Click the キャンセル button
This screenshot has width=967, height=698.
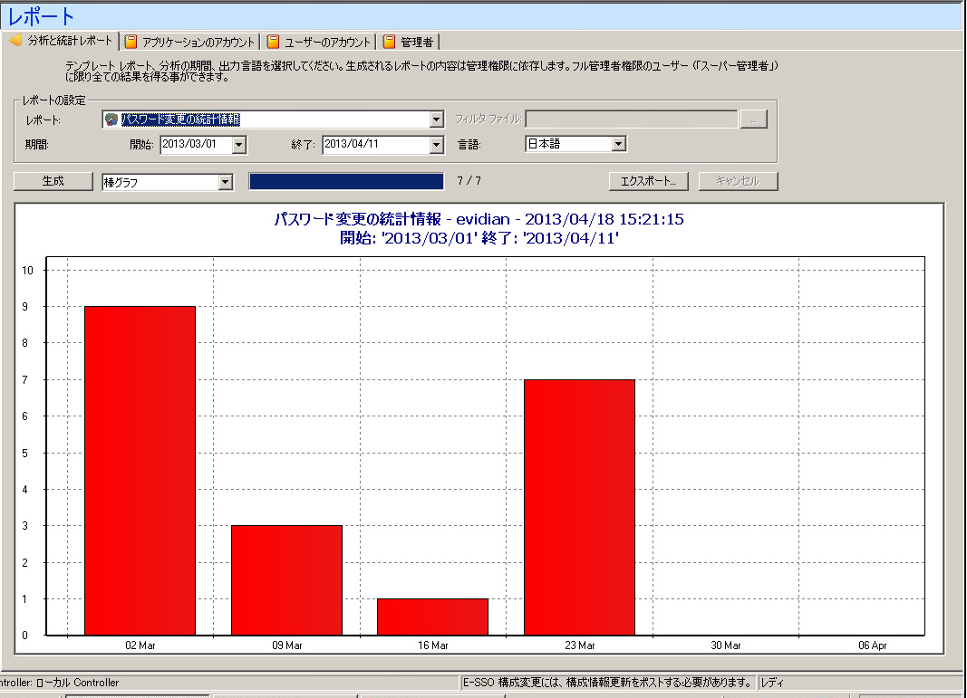pos(738,181)
